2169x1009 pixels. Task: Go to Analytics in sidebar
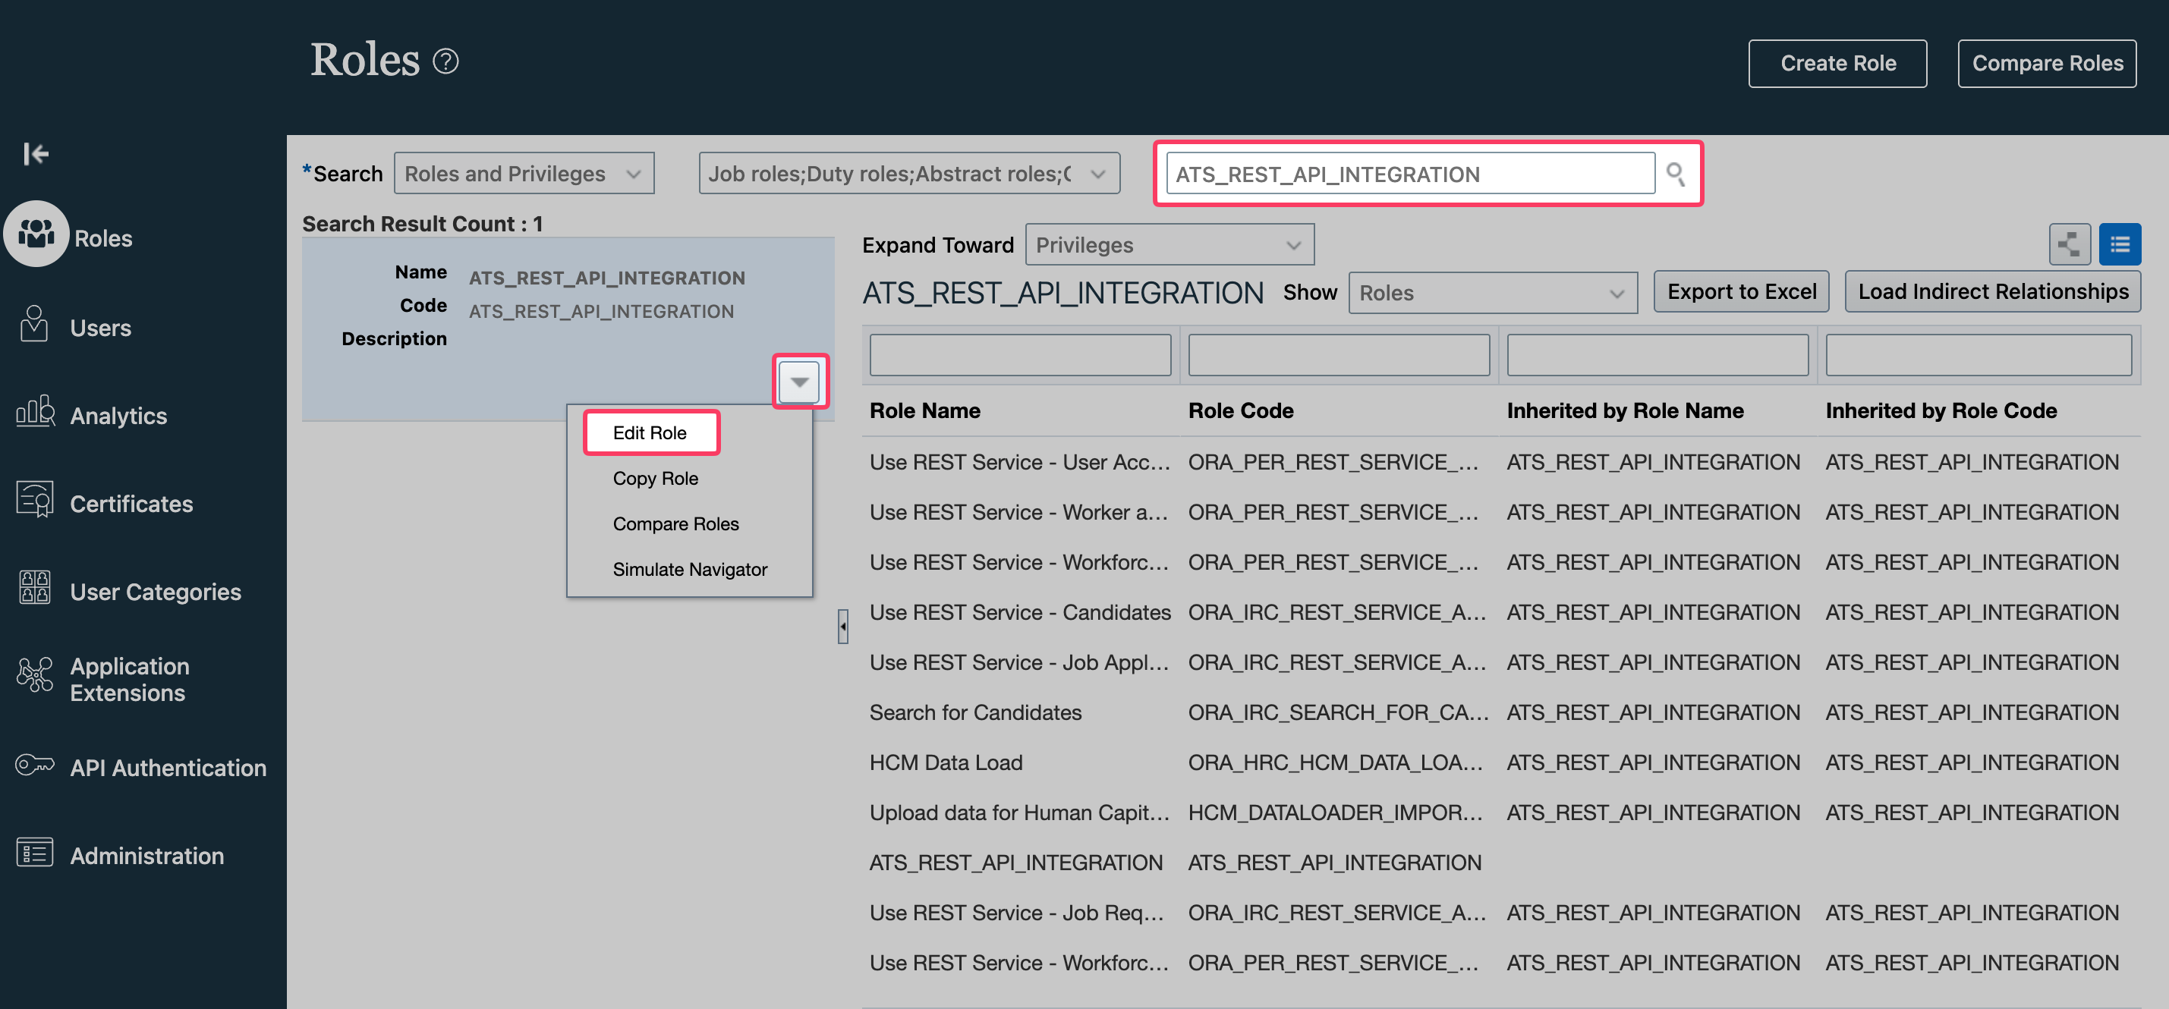(x=118, y=416)
